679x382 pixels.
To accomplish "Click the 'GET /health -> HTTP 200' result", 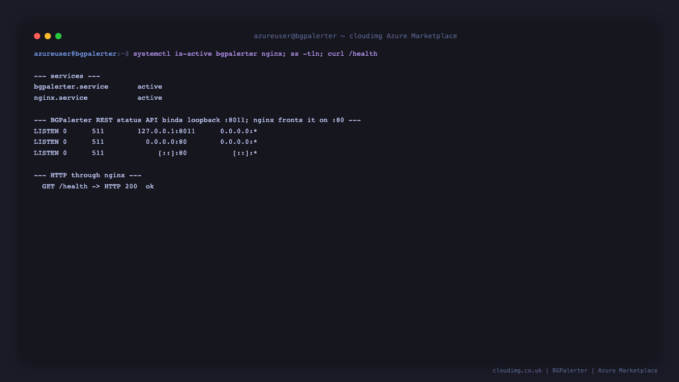I will (90, 187).
